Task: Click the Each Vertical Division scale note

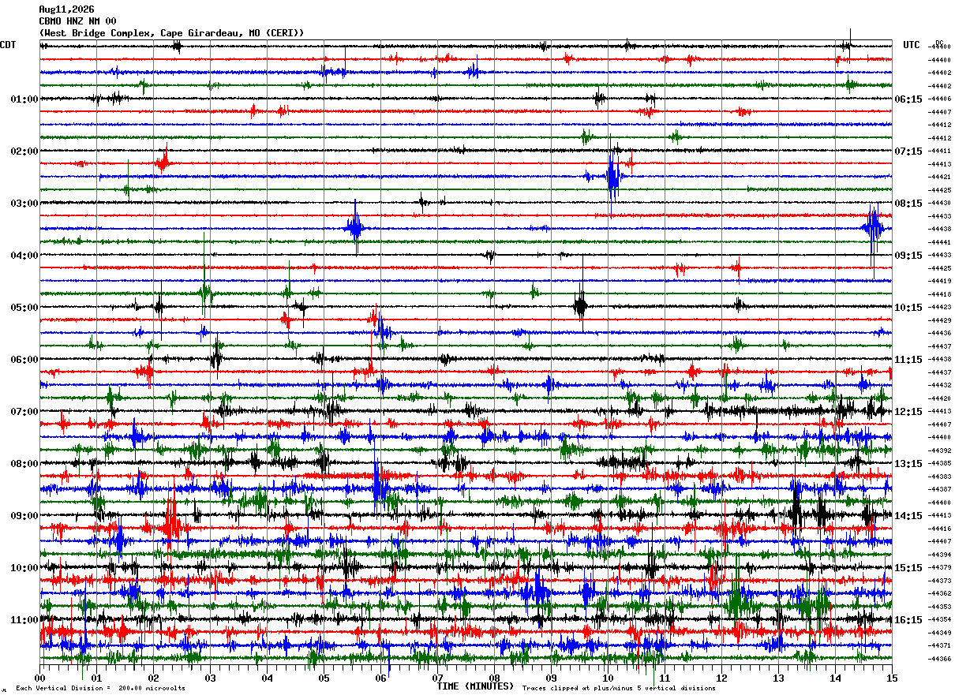Action: [x=100, y=689]
